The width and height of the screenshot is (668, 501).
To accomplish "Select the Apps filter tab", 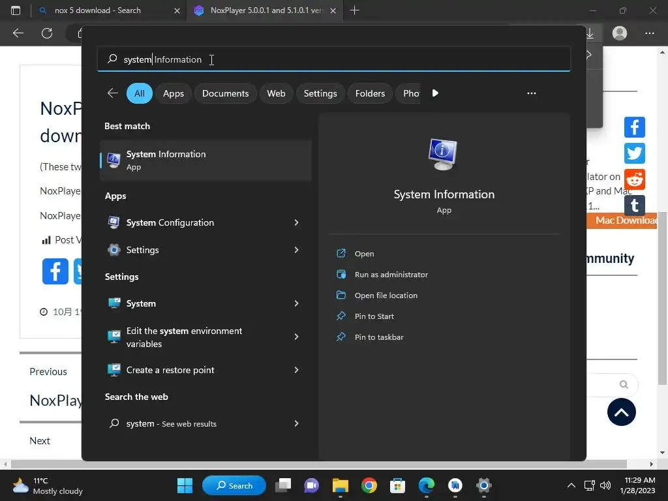I will coord(174,93).
